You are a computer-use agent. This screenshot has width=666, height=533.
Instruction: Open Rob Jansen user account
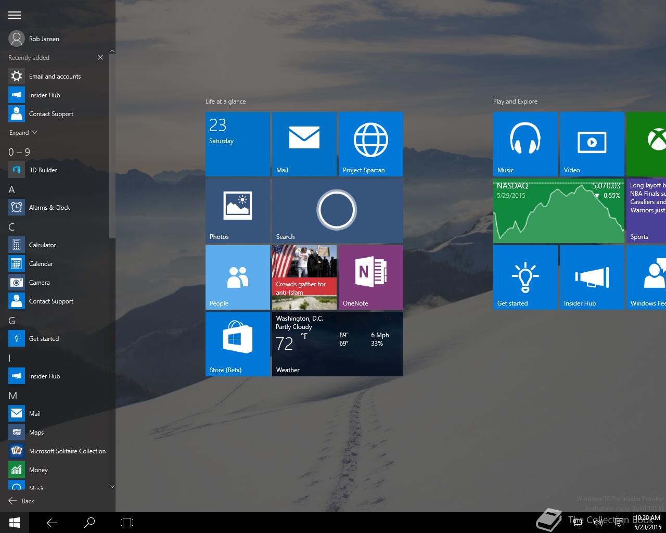click(x=34, y=39)
